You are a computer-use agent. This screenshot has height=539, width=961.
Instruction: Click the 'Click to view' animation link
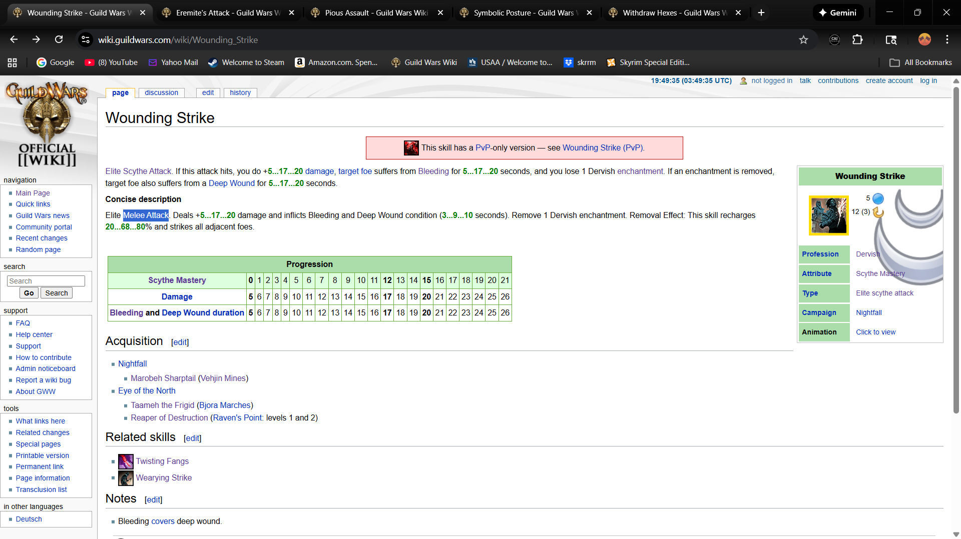876,332
